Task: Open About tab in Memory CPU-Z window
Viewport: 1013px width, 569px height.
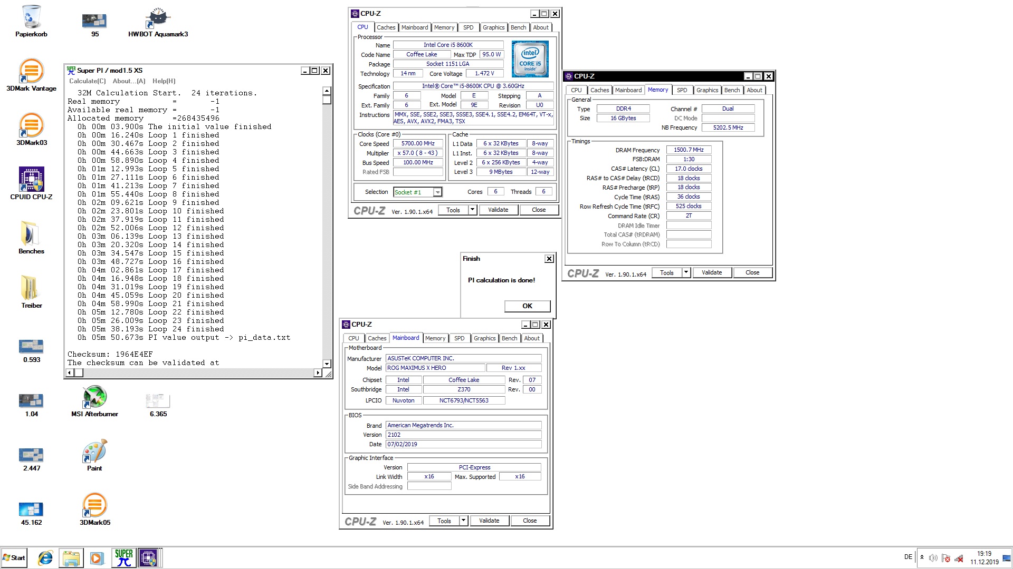Action: click(754, 90)
